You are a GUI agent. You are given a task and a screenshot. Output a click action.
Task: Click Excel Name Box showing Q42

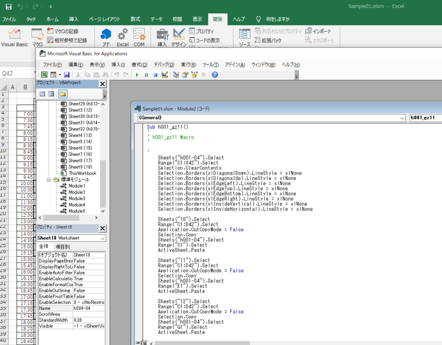tap(17, 73)
